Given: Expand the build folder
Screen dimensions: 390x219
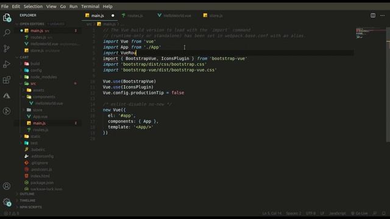Looking at the screenshot, I should point(35,63).
